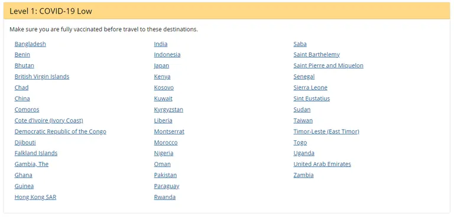The width and height of the screenshot is (454, 217).
Task: Click the Togo link
Action: pos(300,143)
